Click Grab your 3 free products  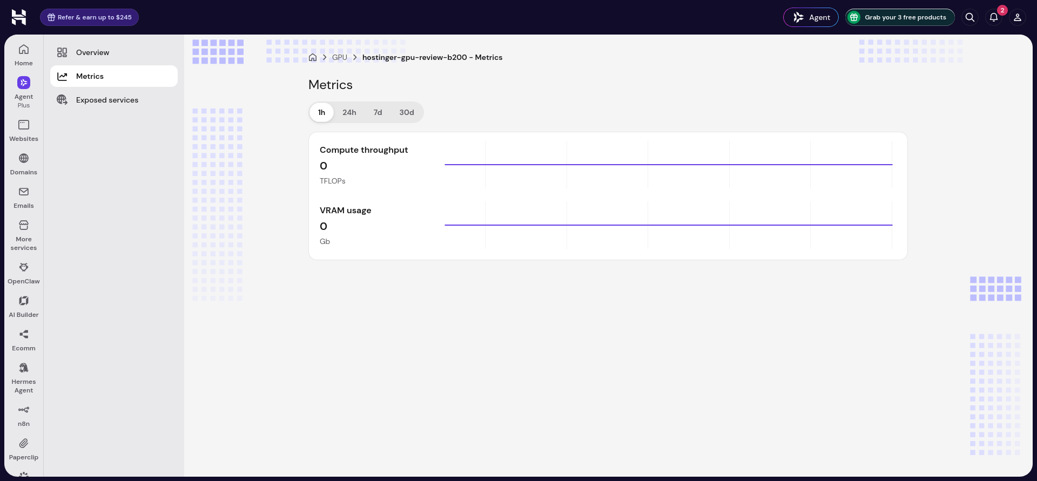tap(900, 17)
